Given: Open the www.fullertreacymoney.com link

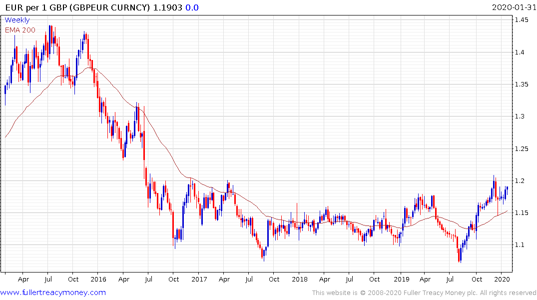Looking at the screenshot, I should click(x=53, y=292).
